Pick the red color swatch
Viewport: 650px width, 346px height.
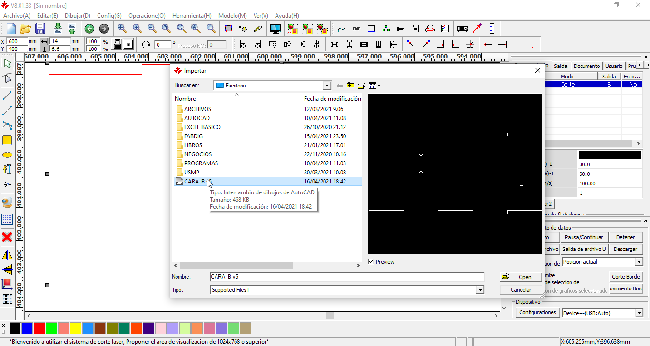(39, 328)
